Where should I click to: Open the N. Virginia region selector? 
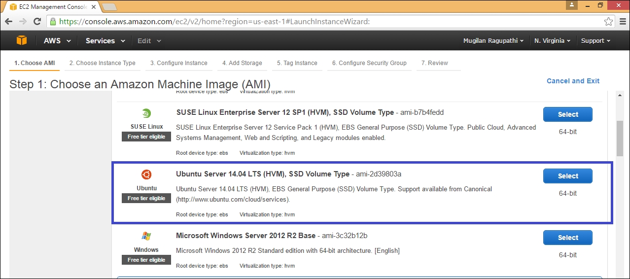552,41
